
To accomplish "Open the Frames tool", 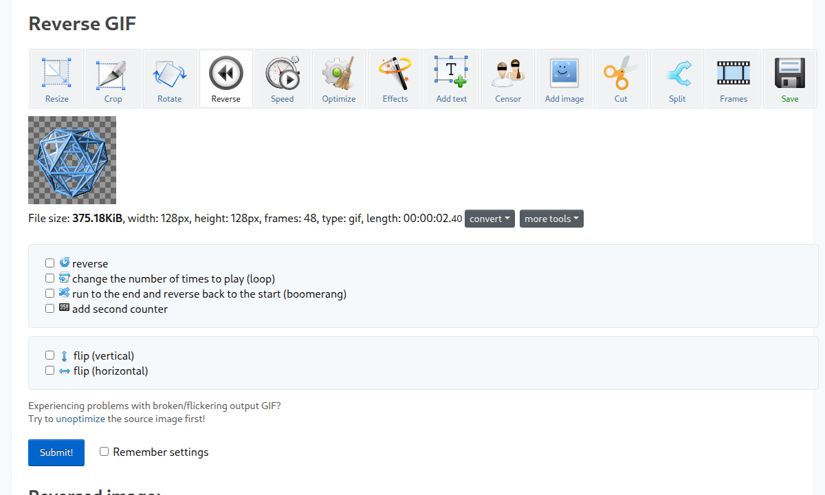I will tap(734, 78).
